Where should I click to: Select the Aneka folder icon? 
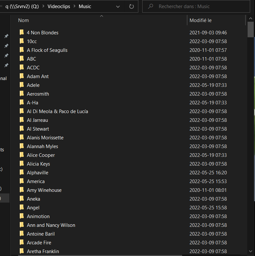[x=22, y=199]
